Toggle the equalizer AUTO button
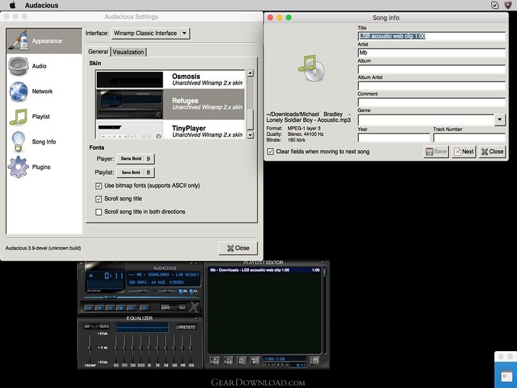The width and height of the screenshot is (517, 388). click(x=104, y=327)
